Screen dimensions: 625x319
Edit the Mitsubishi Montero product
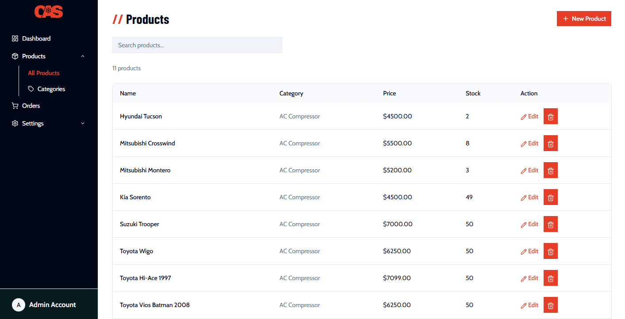pyautogui.click(x=529, y=170)
